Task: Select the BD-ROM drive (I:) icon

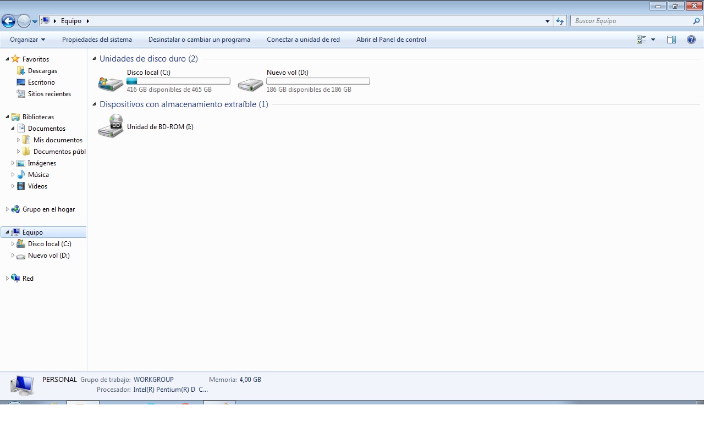Action: 111,126
